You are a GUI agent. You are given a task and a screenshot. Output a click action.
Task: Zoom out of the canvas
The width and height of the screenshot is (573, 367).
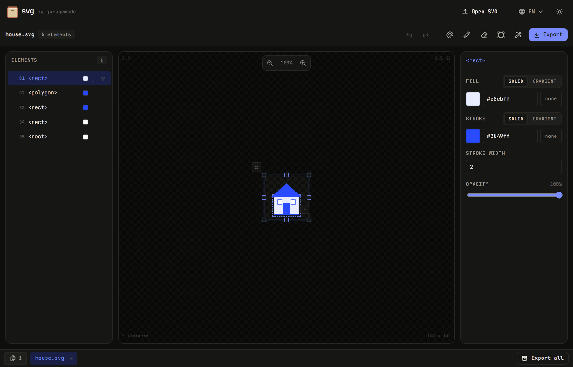click(270, 63)
